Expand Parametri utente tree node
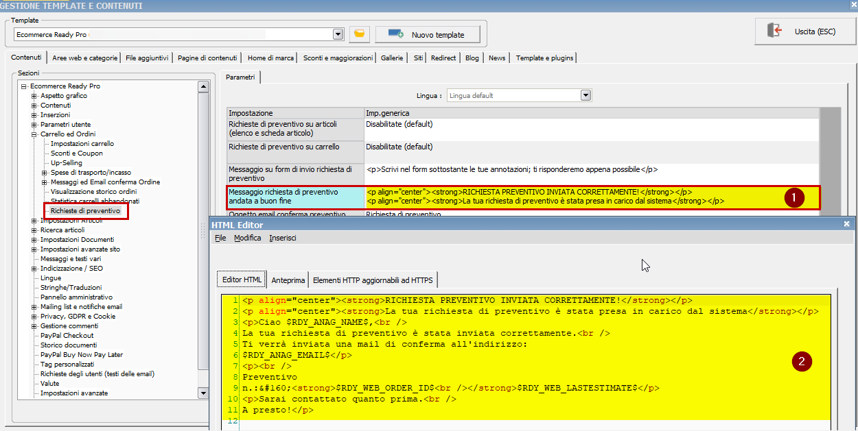This screenshot has height=431, width=858. coord(34,125)
